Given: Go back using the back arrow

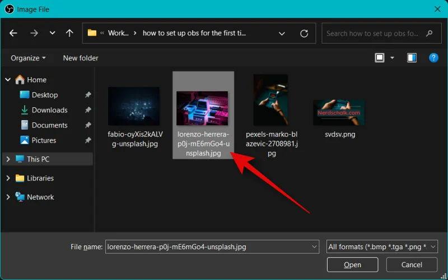Looking at the screenshot, I should click(13, 33).
